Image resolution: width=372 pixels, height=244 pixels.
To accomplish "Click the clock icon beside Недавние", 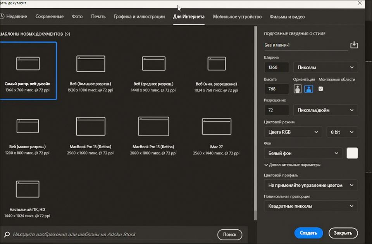I will pyautogui.click(x=2, y=16).
